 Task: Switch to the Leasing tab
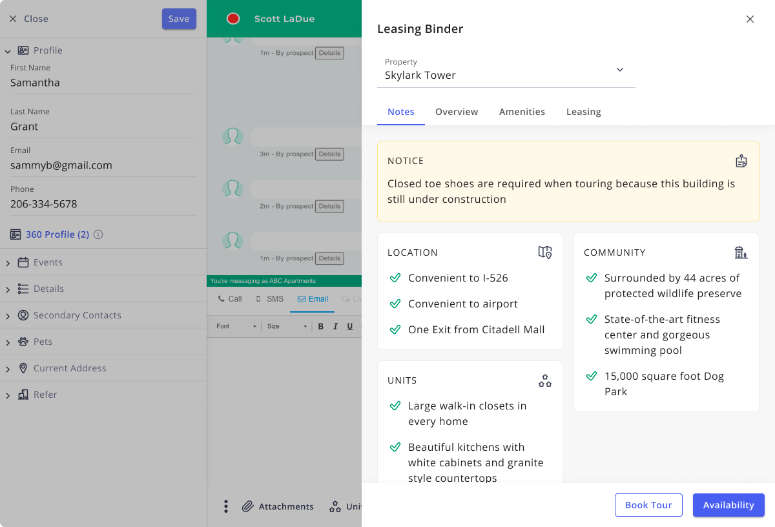point(583,112)
